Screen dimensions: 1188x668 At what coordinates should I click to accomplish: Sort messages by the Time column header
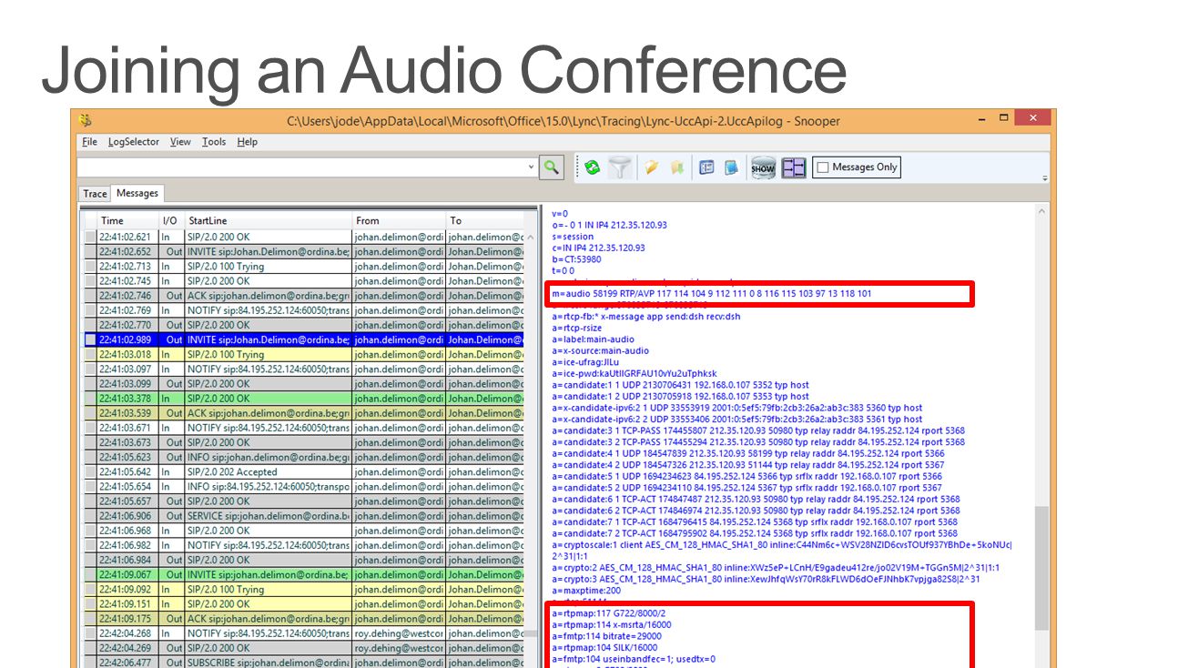pos(127,220)
